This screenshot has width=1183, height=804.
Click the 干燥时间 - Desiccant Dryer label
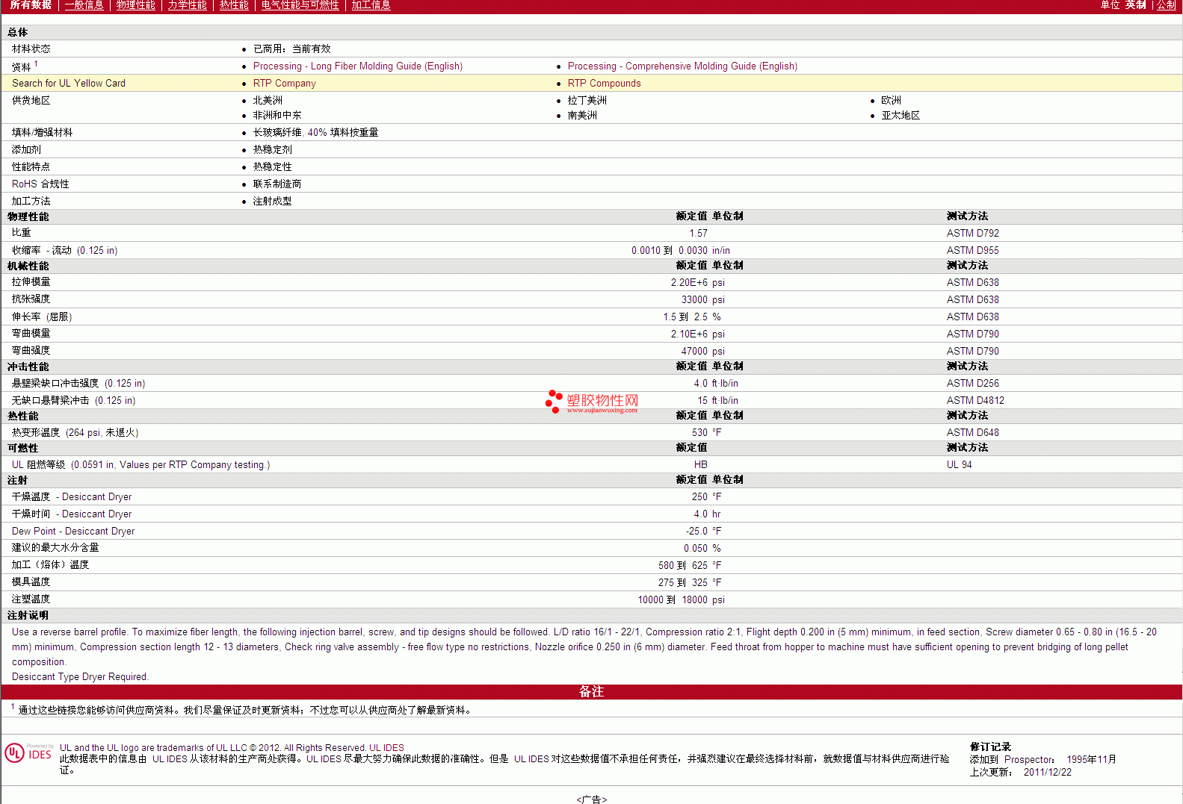pyautogui.click(x=72, y=514)
